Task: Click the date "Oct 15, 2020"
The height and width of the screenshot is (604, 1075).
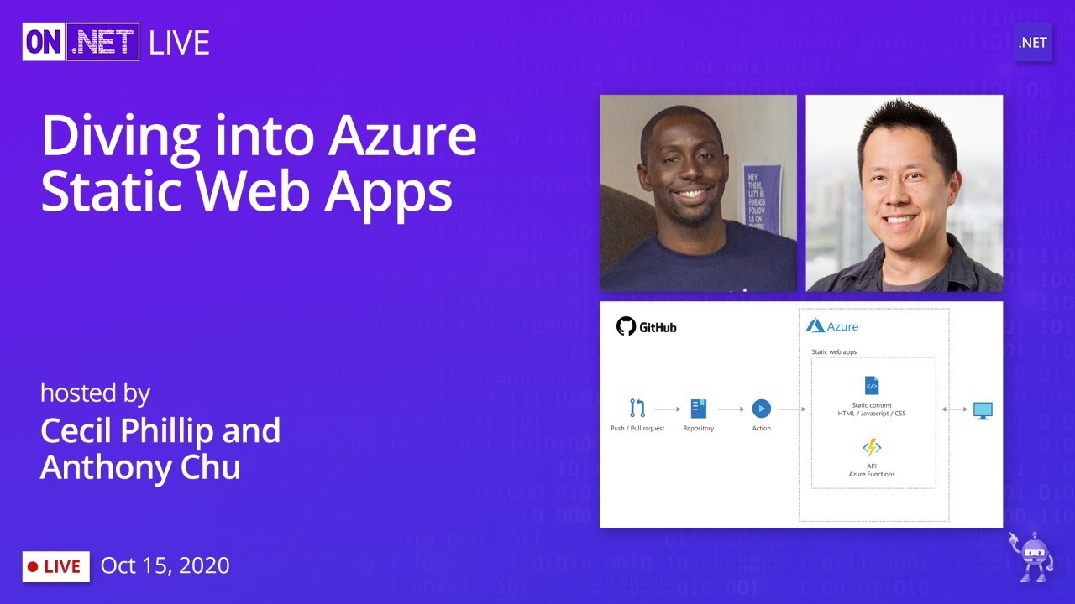Action: 165,565
